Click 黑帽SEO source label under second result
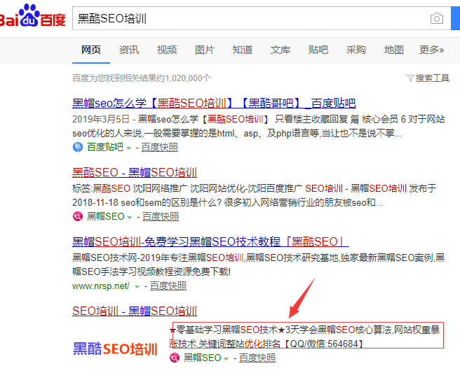 tap(106, 216)
